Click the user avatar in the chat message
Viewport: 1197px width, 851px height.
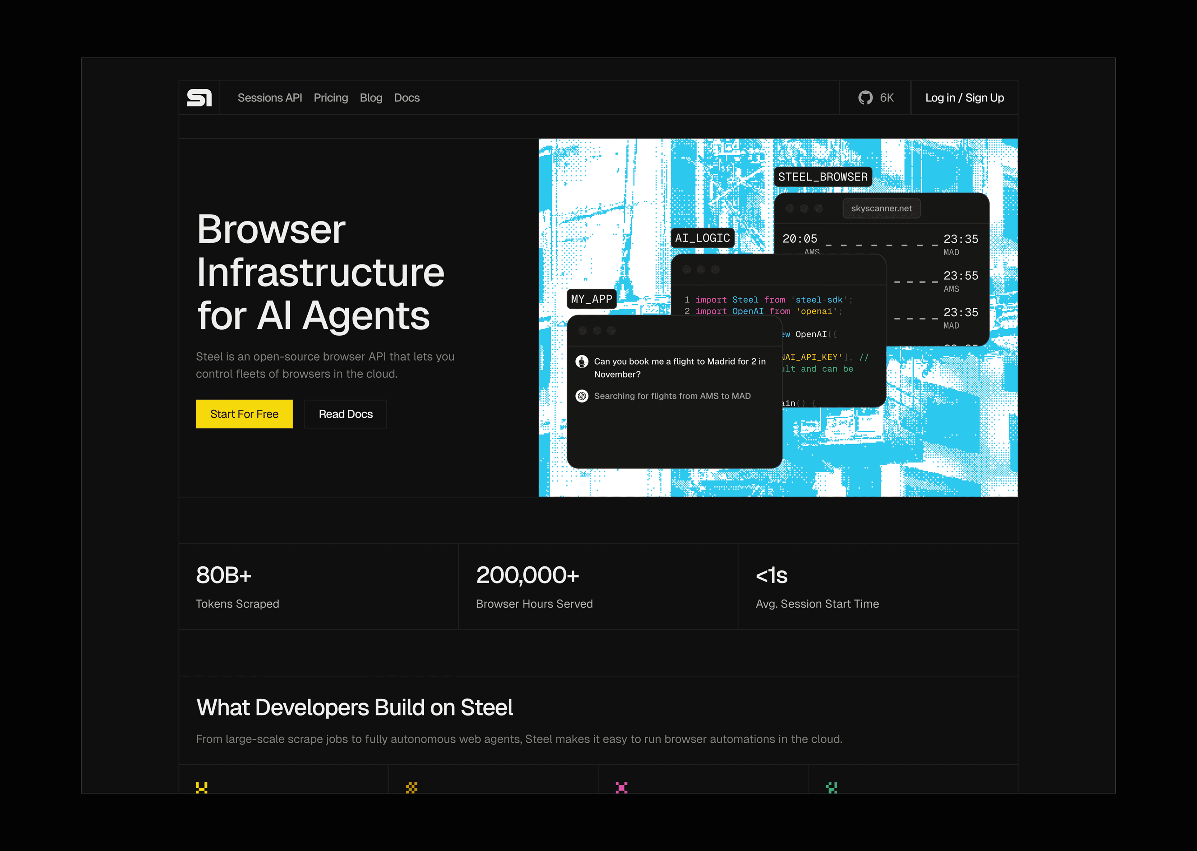coord(582,362)
